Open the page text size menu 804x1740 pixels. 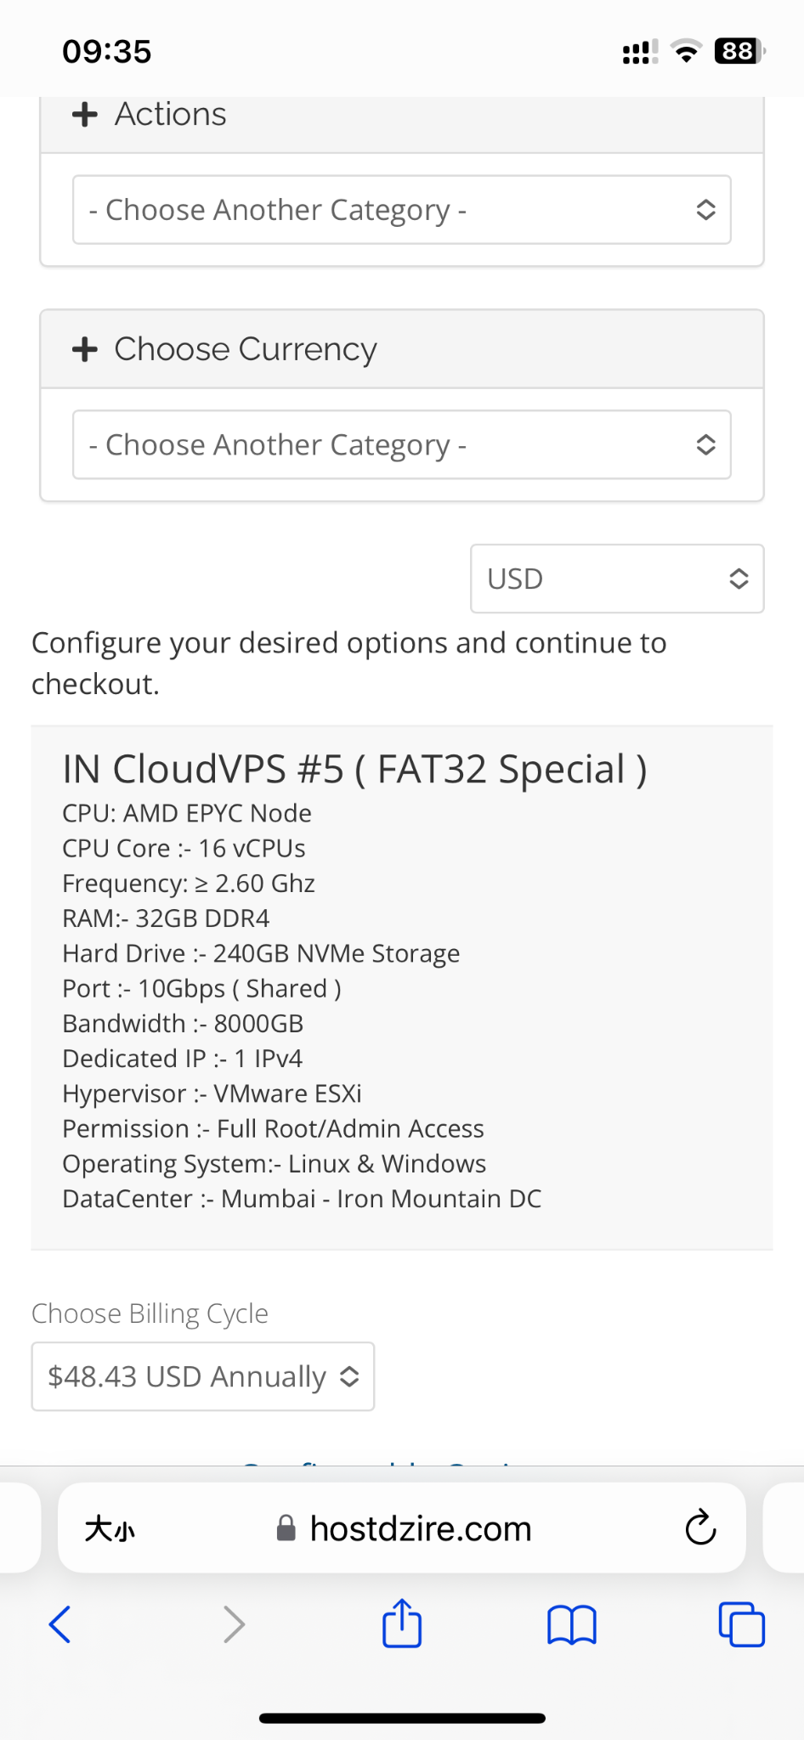[110, 1529]
